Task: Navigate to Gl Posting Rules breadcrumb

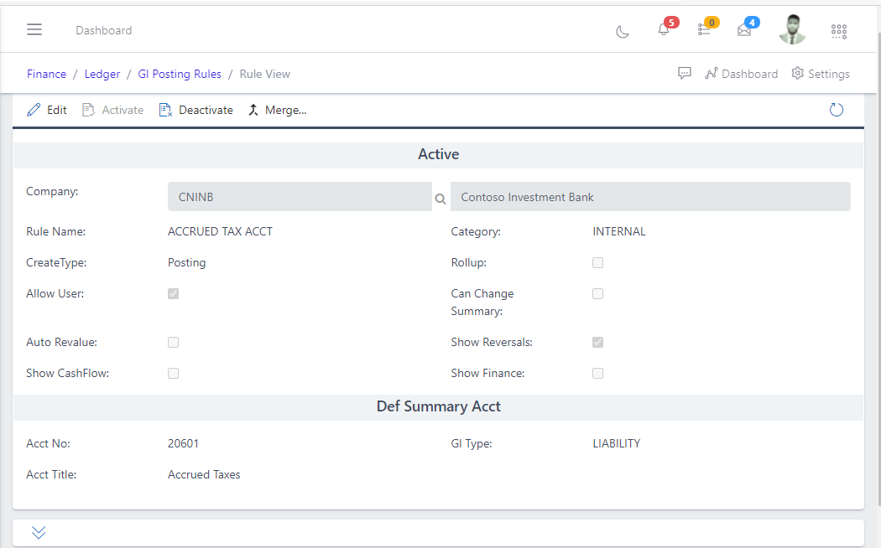Action: pos(180,74)
